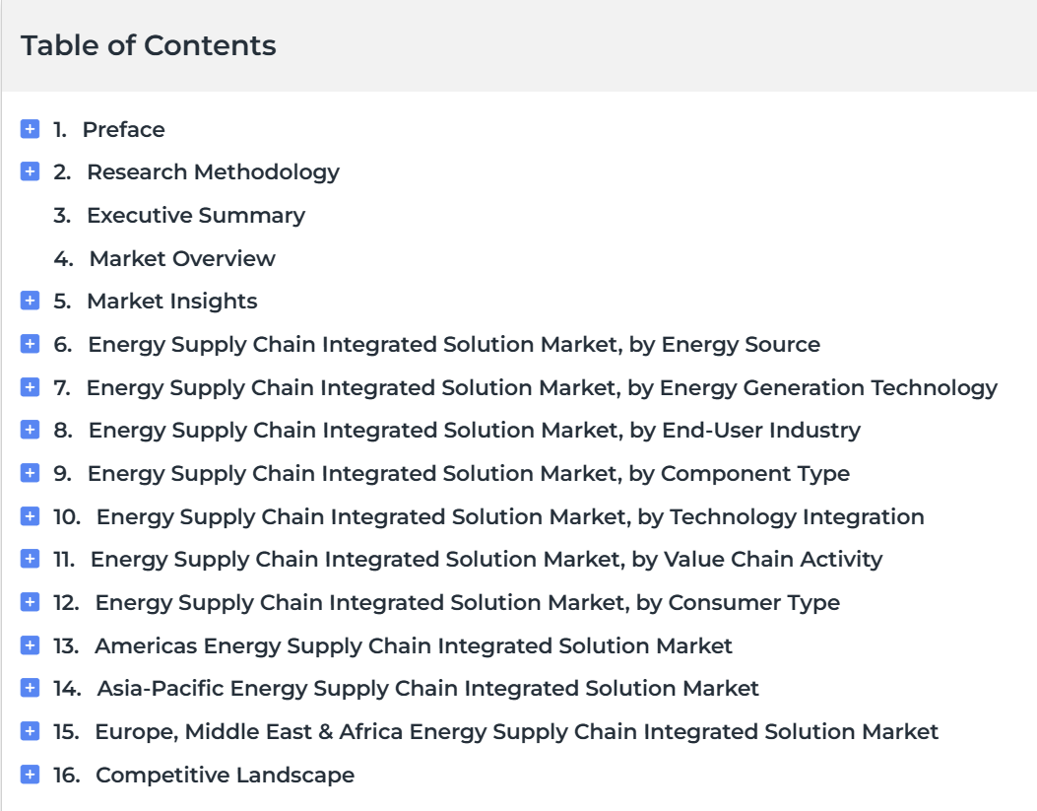Expand the Component Type chapter
Viewport: 1037px width, 811px height.
[x=30, y=473]
